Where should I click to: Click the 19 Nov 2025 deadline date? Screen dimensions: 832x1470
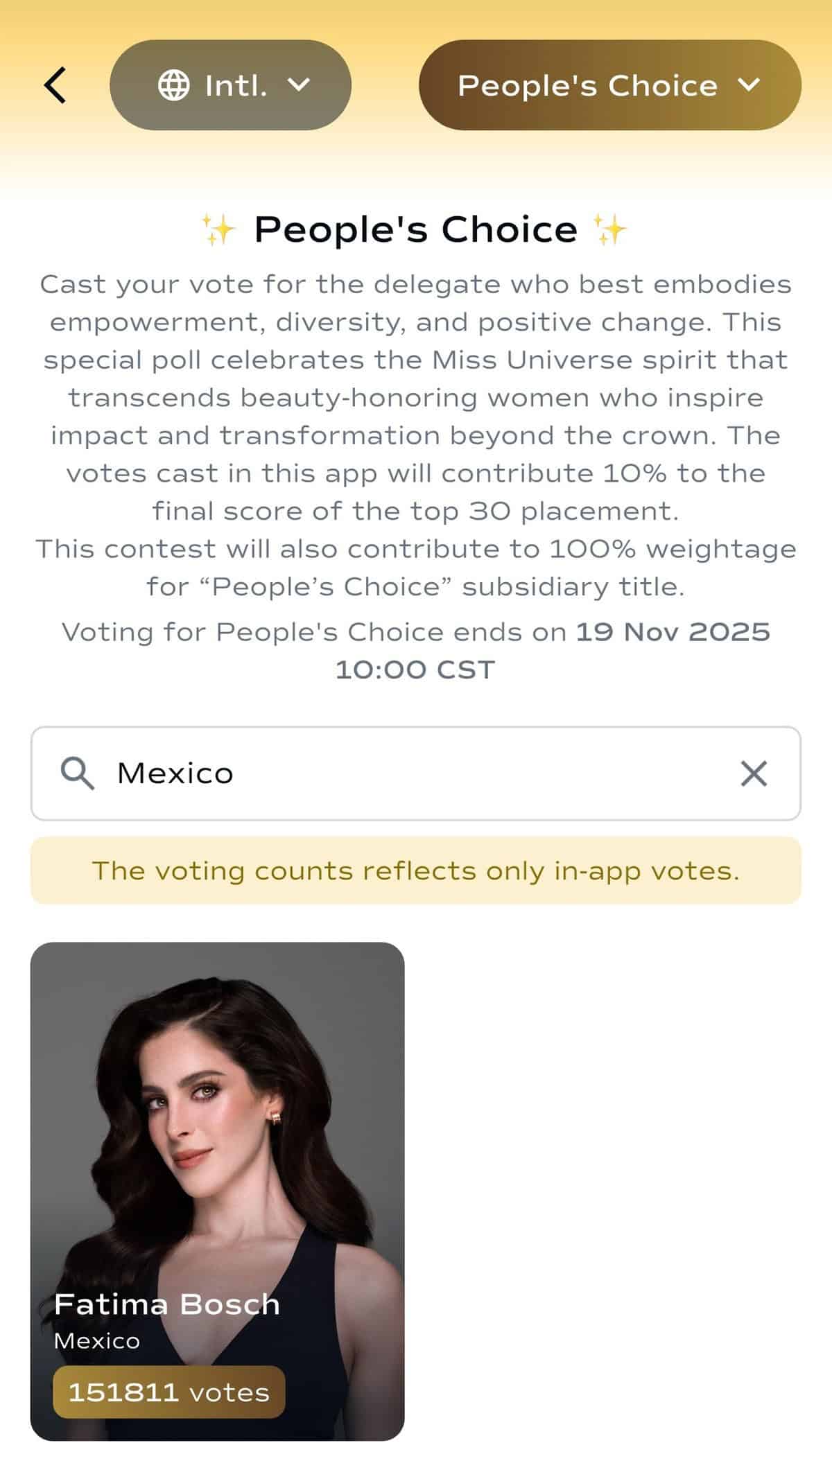point(673,632)
